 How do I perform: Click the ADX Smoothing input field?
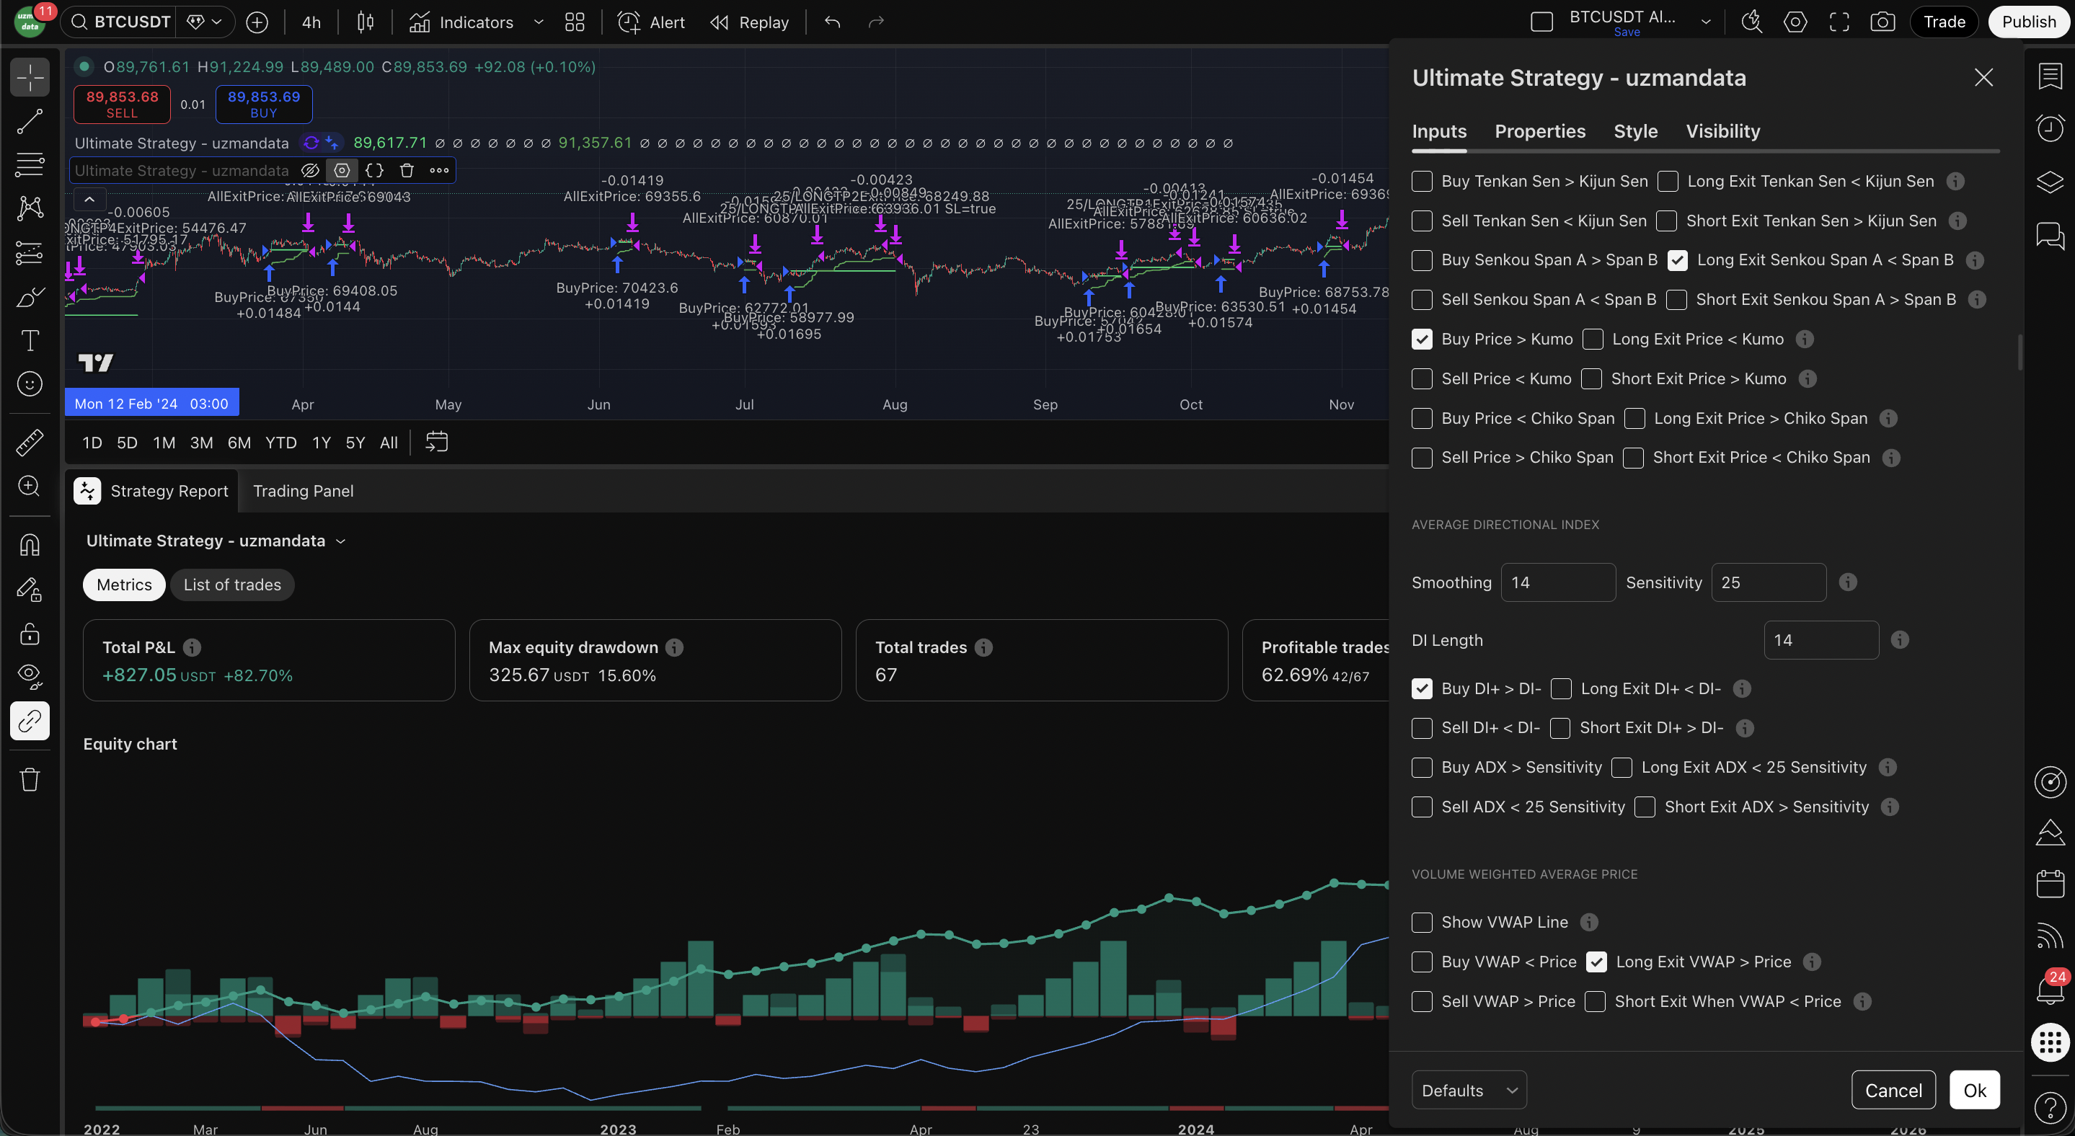click(x=1557, y=582)
